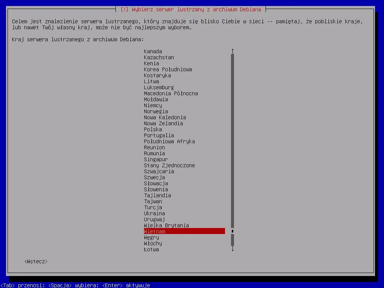Select Łotwa at list bottom
384x288 pixels.
[x=184, y=249]
